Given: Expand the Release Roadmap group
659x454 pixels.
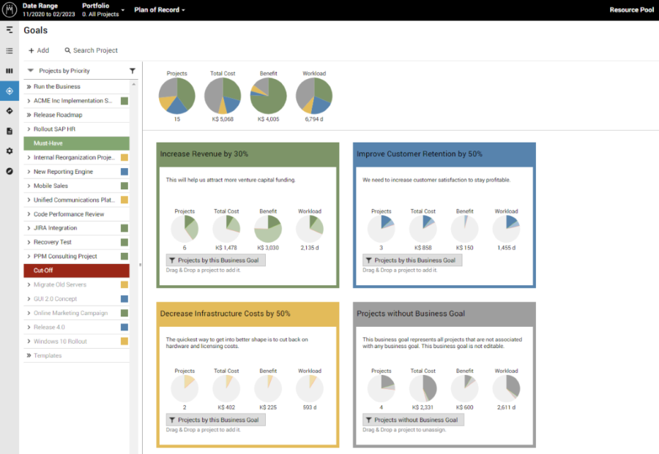Looking at the screenshot, I should (29, 115).
